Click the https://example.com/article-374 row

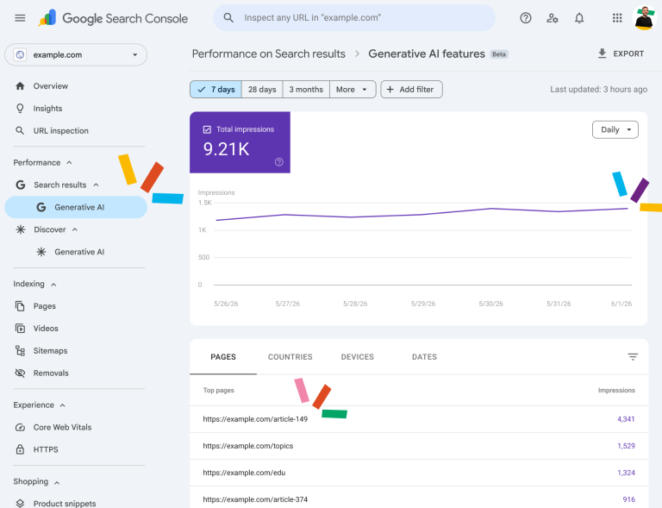419,498
